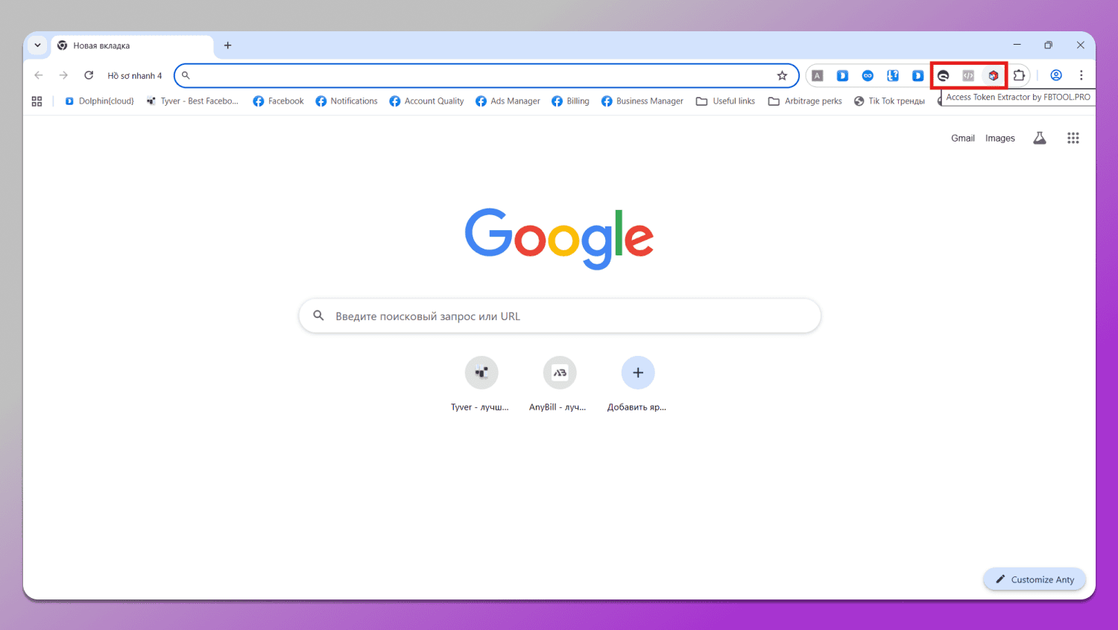Image resolution: width=1118 pixels, height=630 pixels.
Task: Open the Tyver - Best Facebook bookmark
Action: coord(193,101)
